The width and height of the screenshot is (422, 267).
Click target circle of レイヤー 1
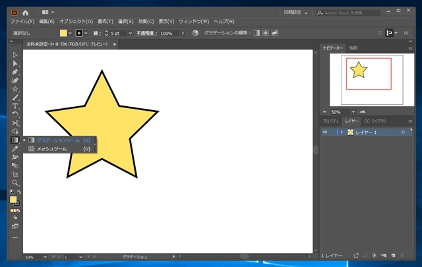[403, 132]
